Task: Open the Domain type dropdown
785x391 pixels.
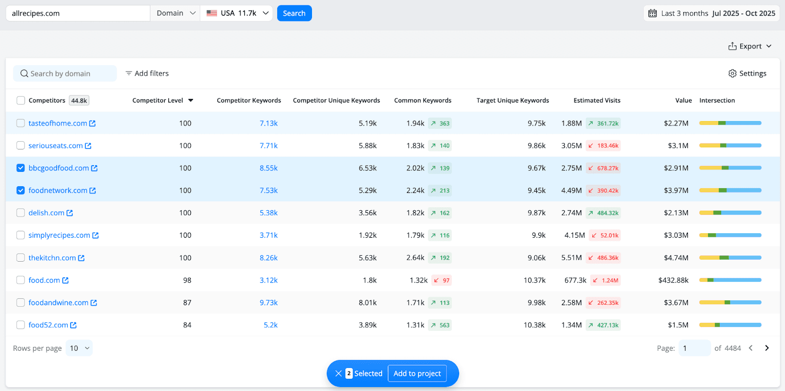Action: [175, 13]
